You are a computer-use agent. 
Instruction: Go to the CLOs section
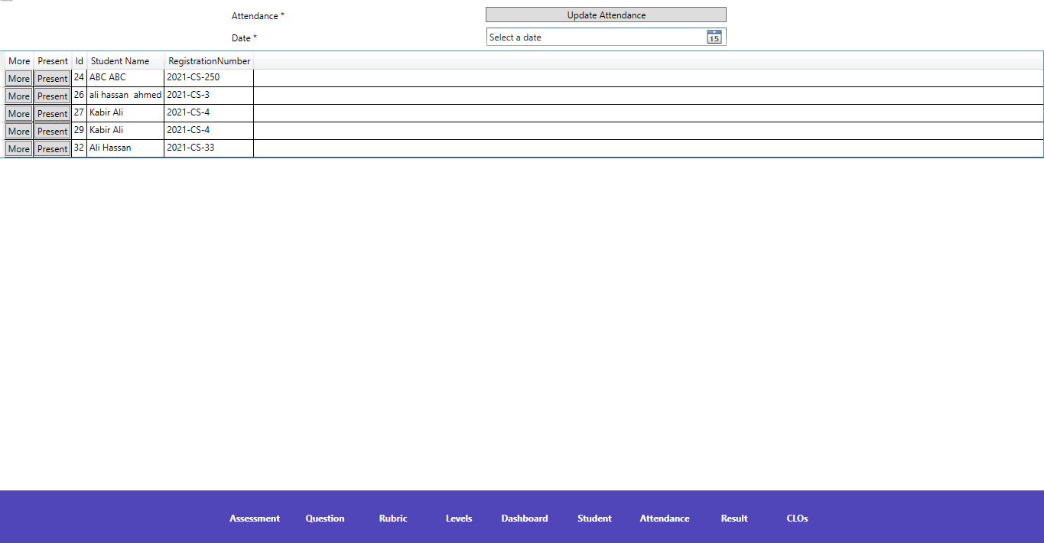[x=797, y=519]
